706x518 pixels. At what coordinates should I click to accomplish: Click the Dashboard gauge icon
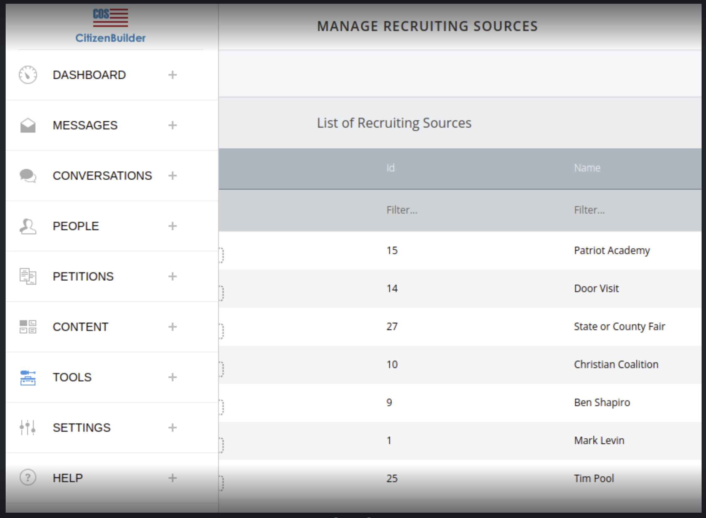pyautogui.click(x=28, y=75)
